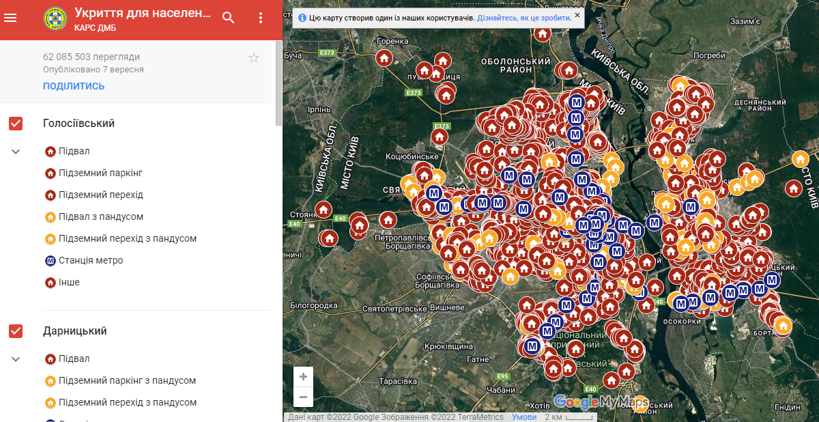Select Інше legend entry
Viewport: 819px width, 422px height.
62,282
